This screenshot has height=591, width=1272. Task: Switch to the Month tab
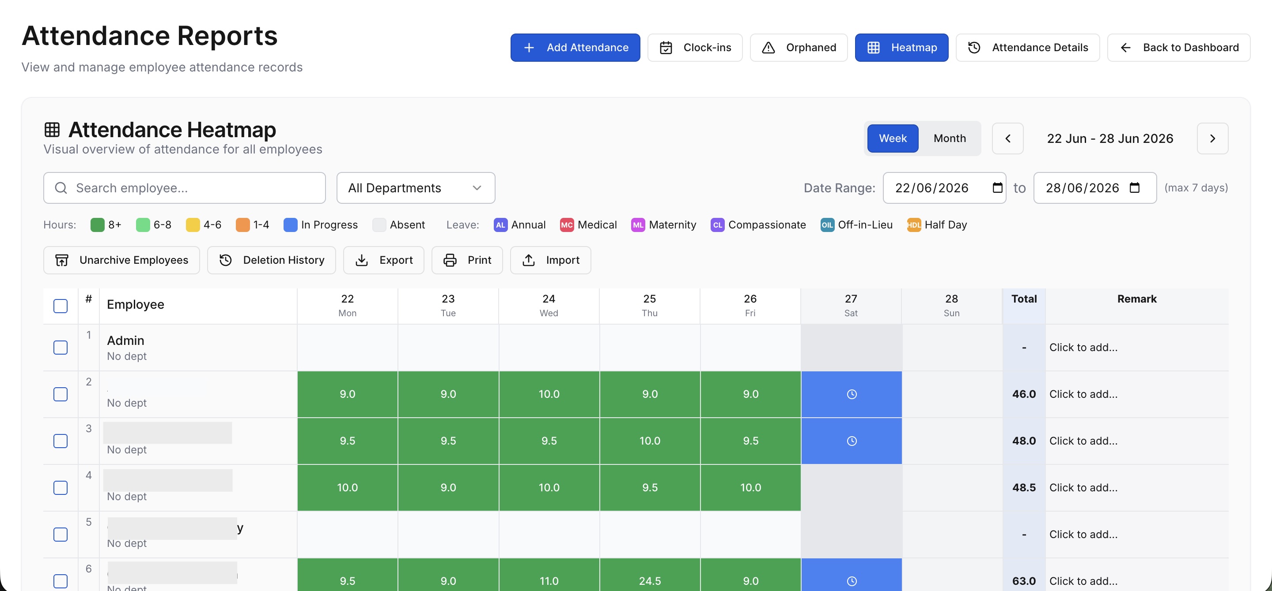(950, 138)
